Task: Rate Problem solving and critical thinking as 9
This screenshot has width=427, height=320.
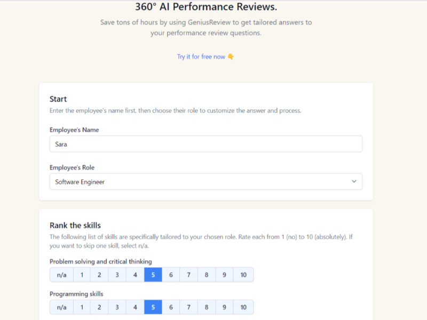Action: 224,275
